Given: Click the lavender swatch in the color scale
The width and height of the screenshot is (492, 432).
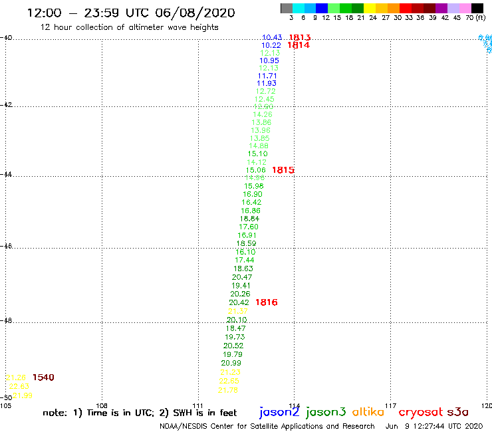Looking at the screenshot, I should click(x=453, y=8).
